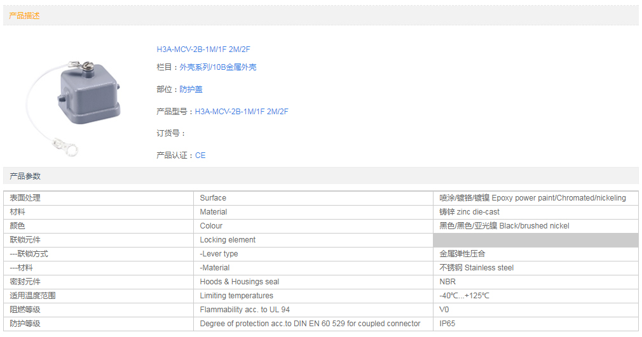Click the model number beside 产品型号
642x337 pixels.
point(241,112)
